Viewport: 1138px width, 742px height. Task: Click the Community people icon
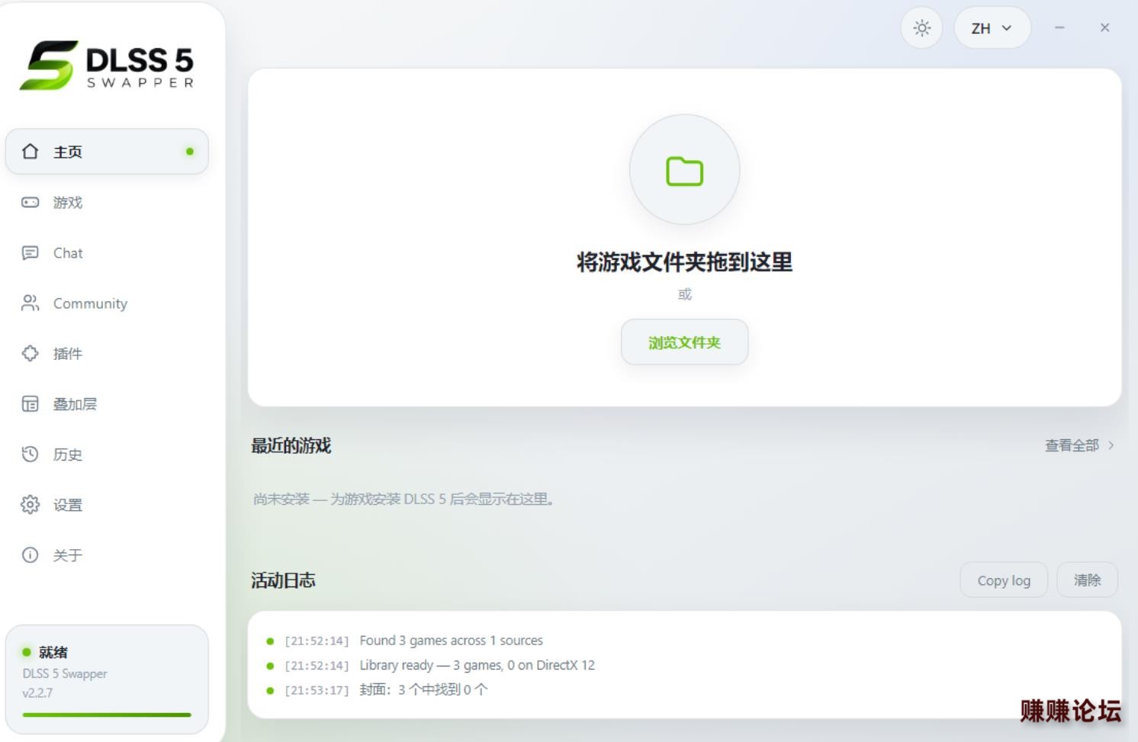coord(30,303)
